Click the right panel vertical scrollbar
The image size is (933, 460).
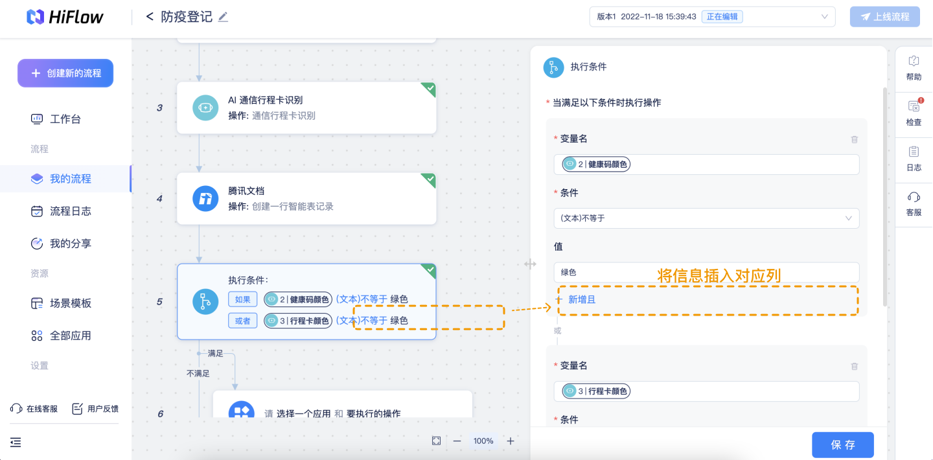click(x=884, y=197)
